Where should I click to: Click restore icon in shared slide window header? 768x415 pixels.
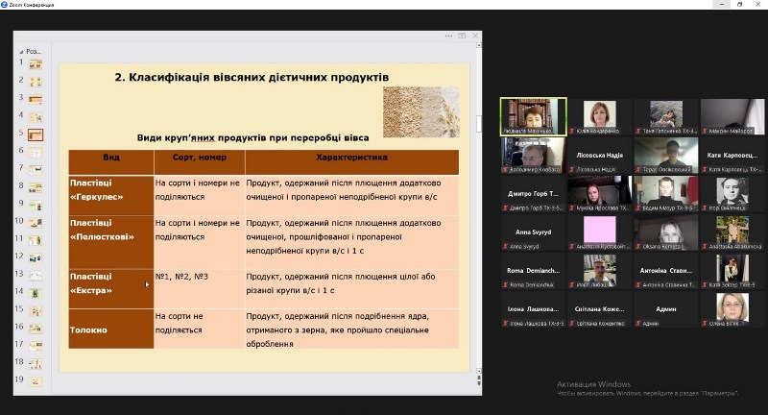462,36
